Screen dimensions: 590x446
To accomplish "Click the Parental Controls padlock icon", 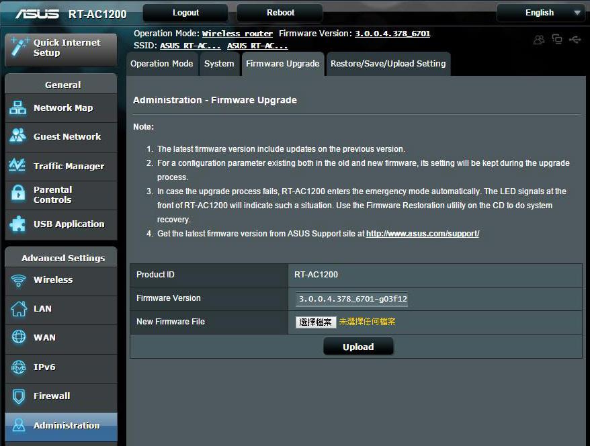I will pyautogui.click(x=18, y=193).
